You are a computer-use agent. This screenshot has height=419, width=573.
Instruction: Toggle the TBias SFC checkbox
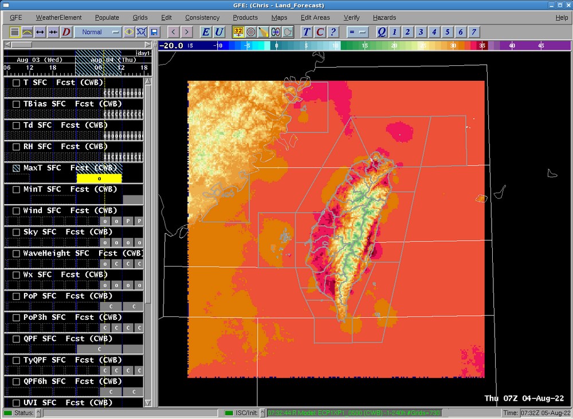(16, 104)
